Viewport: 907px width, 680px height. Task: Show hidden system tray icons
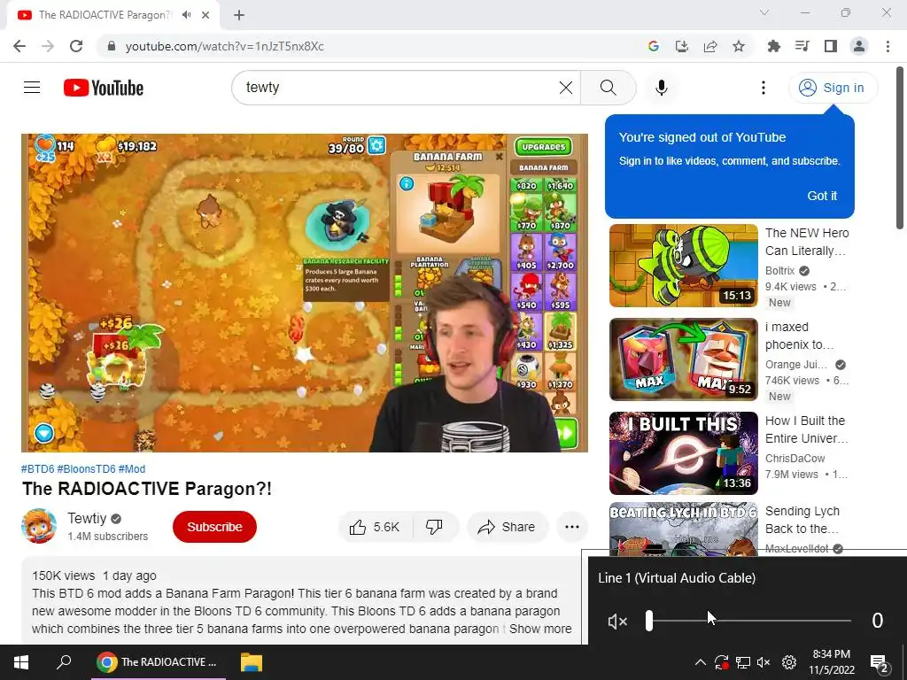point(700,662)
